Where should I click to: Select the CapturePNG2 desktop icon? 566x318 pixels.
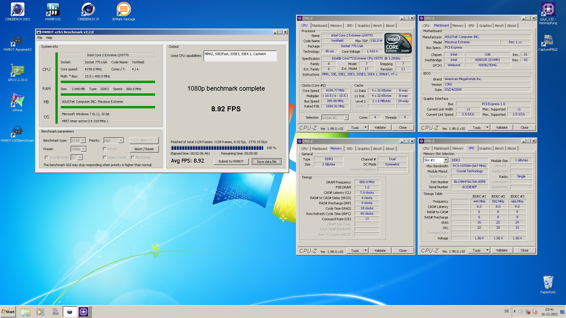548,43
